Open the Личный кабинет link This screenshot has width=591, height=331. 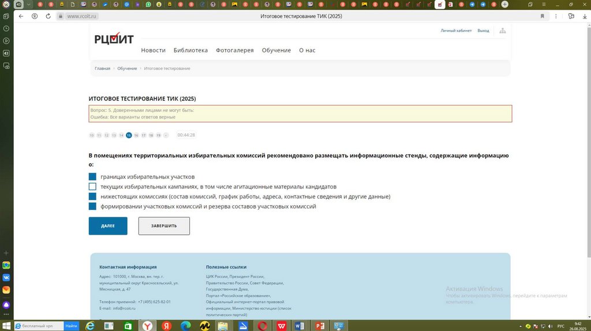(456, 31)
